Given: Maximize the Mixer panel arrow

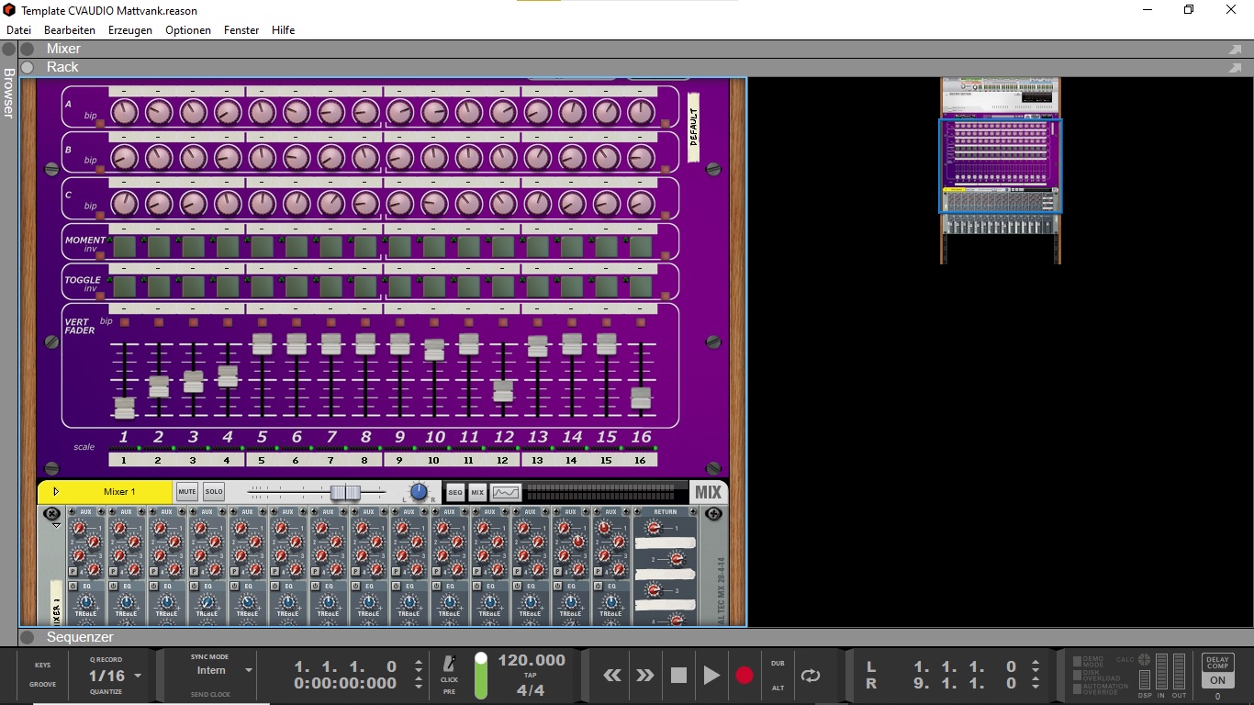Looking at the screenshot, I should (x=1235, y=50).
